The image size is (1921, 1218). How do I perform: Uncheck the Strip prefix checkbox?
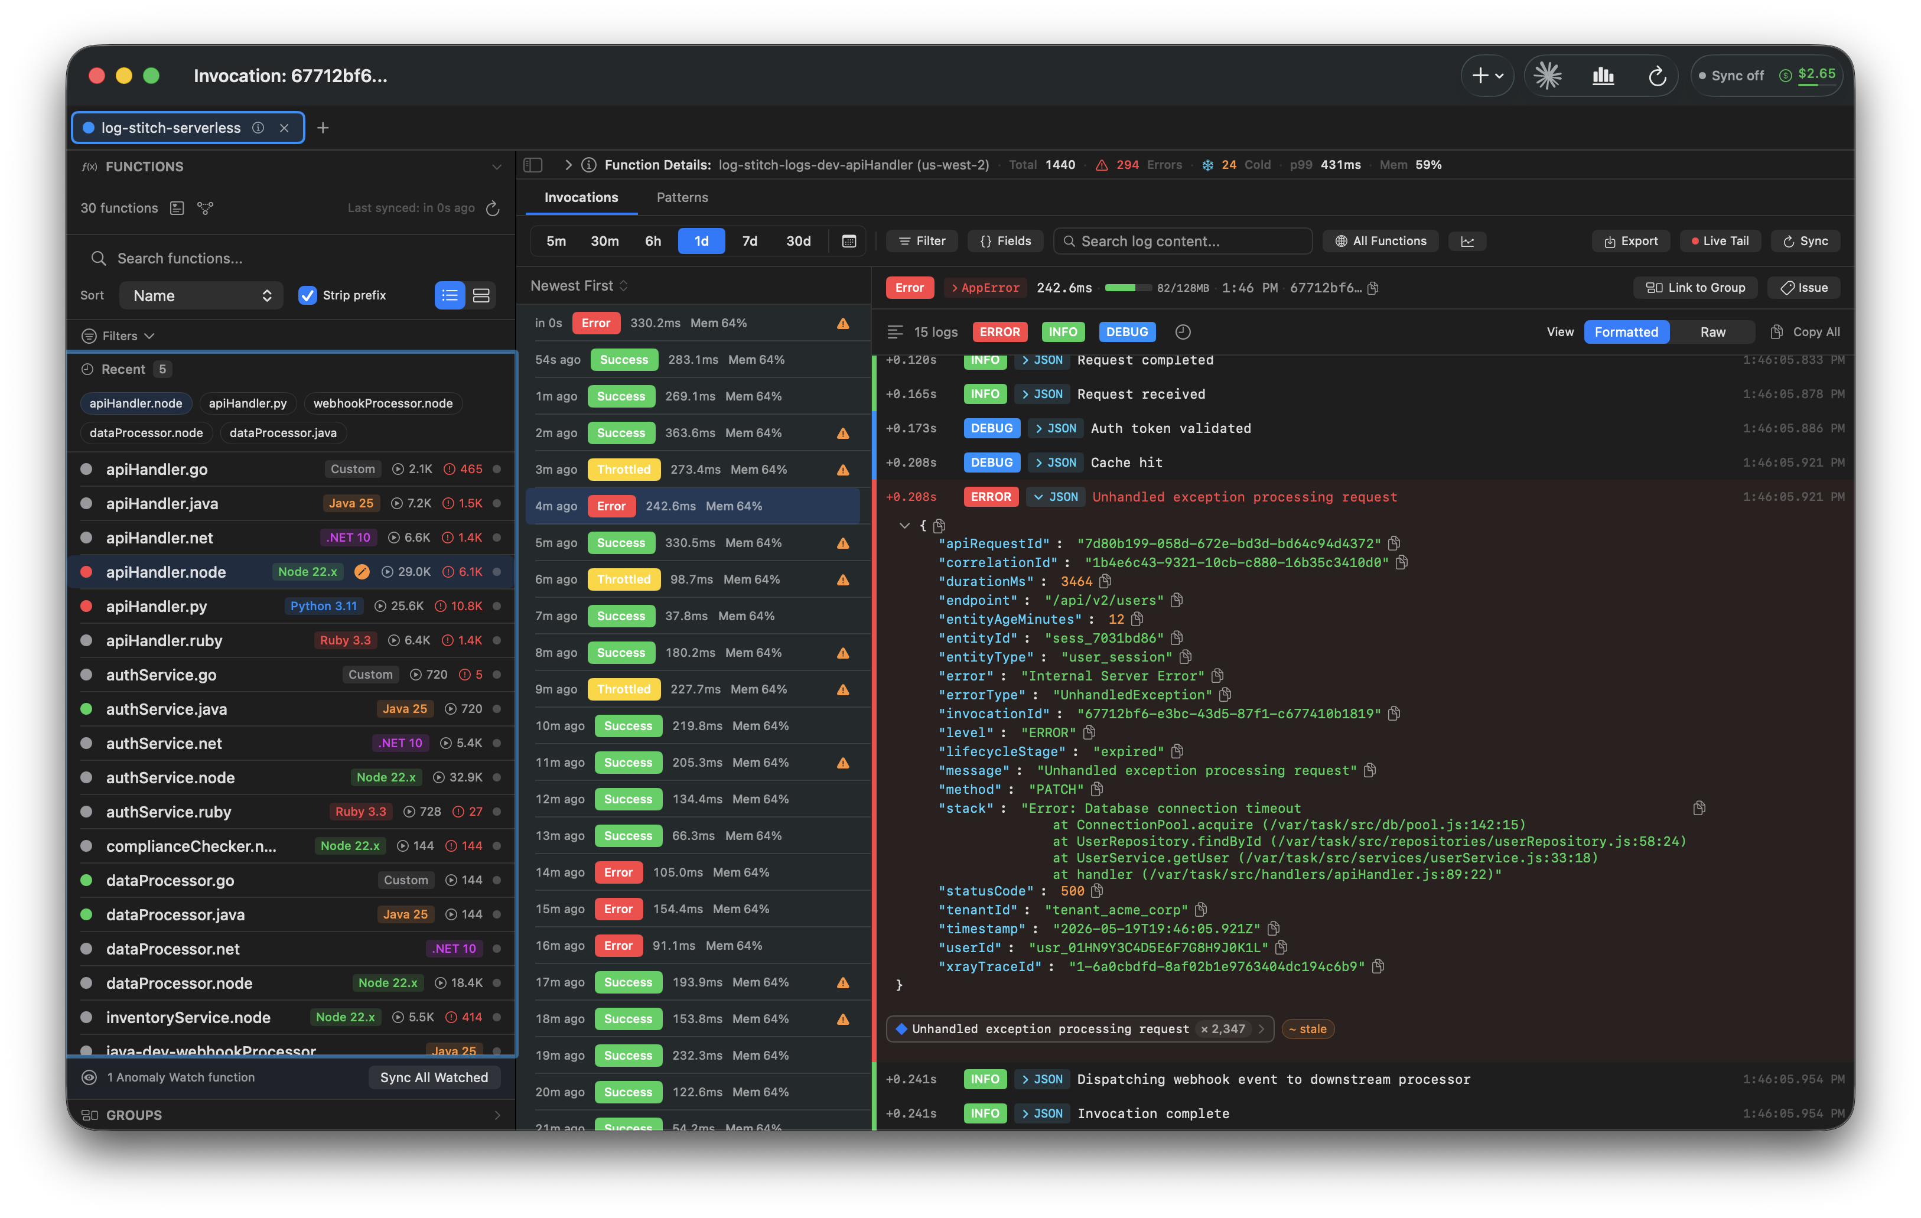tap(307, 295)
